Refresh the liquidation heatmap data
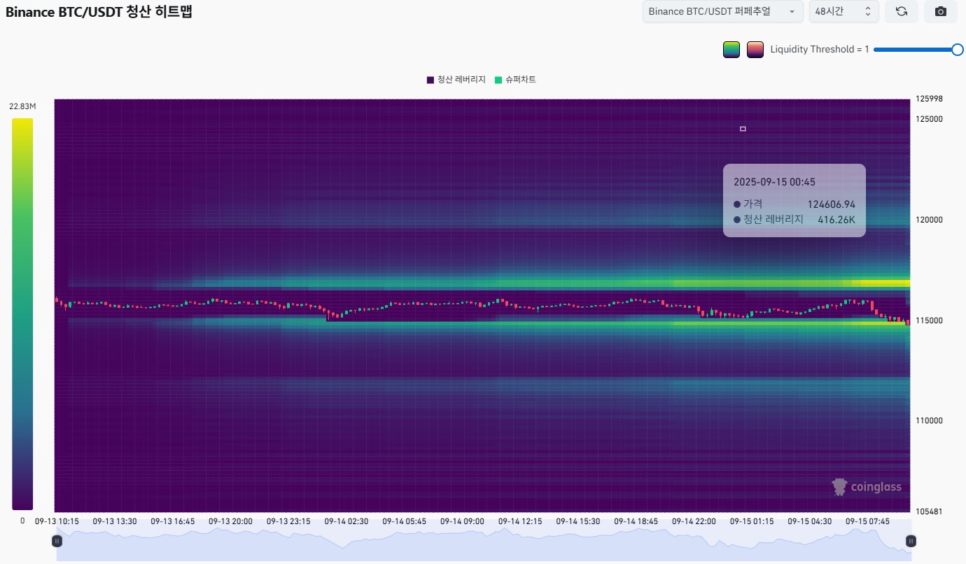The image size is (966, 564). tap(902, 12)
